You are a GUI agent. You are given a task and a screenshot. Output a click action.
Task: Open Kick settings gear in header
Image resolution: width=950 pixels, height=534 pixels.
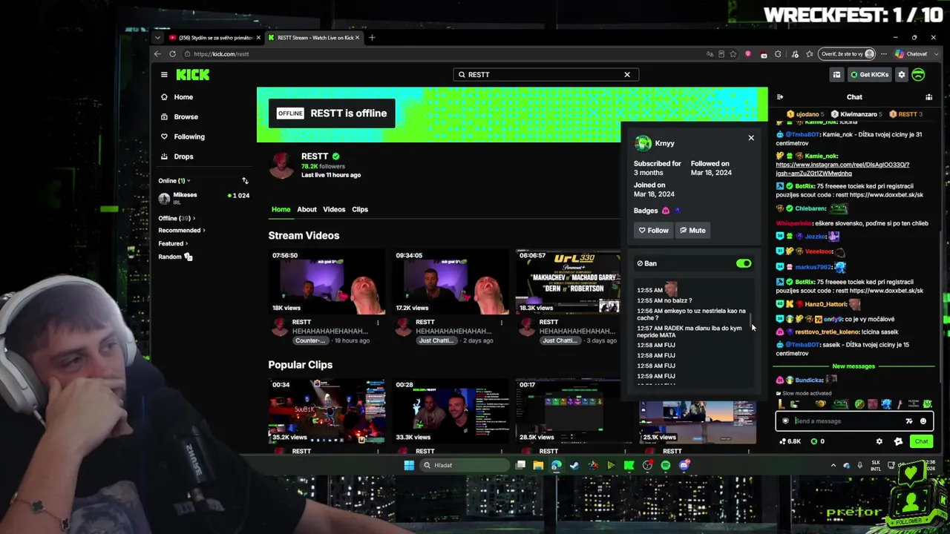click(902, 75)
